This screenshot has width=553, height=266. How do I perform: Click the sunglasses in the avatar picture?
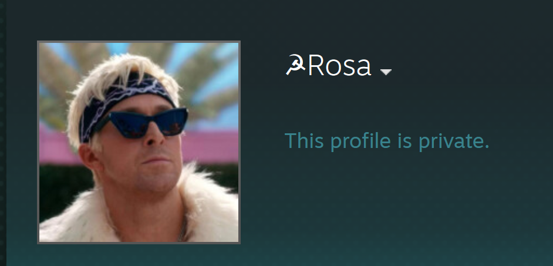point(143,123)
